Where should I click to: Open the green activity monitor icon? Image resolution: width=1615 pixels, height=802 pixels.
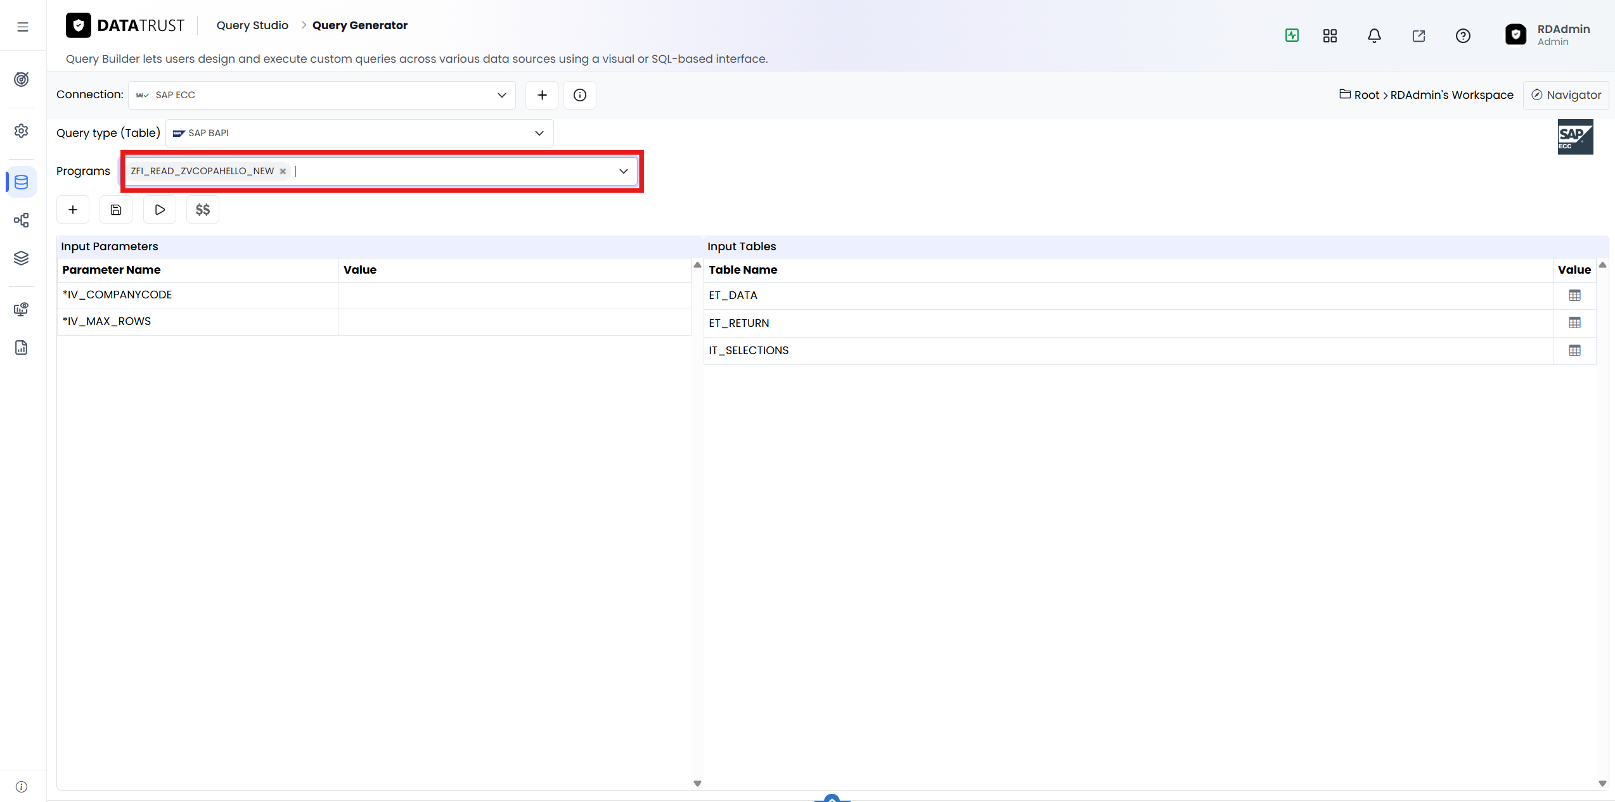[x=1292, y=35]
